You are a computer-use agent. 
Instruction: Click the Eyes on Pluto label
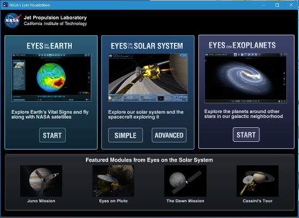tap(113, 201)
